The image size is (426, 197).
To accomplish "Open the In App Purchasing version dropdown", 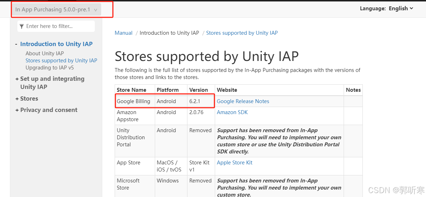I will click(x=56, y=10).
